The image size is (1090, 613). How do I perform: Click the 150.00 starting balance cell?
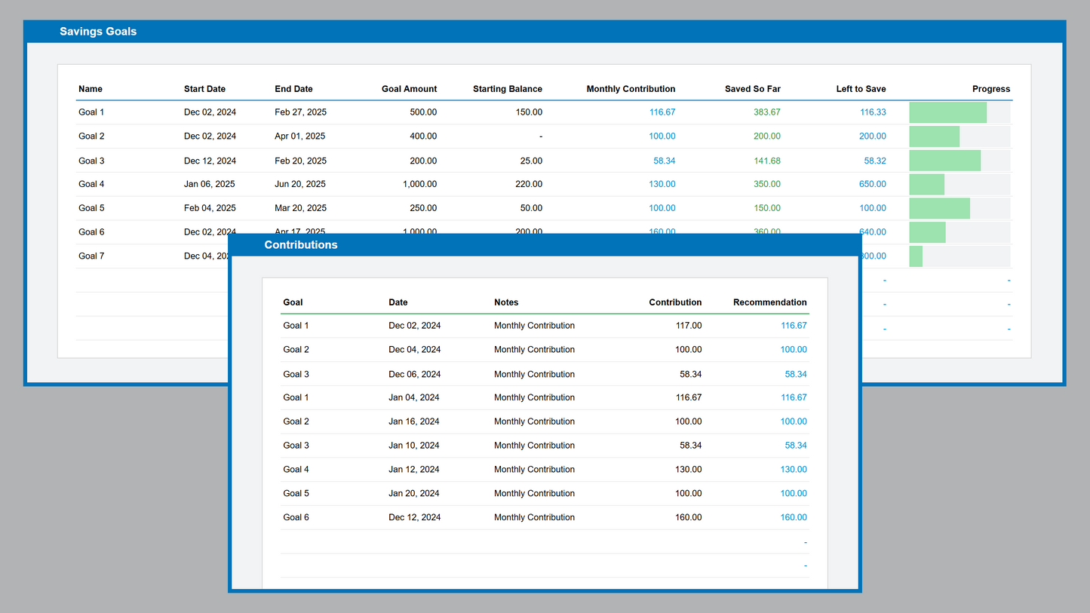click(x=529, y=112)
